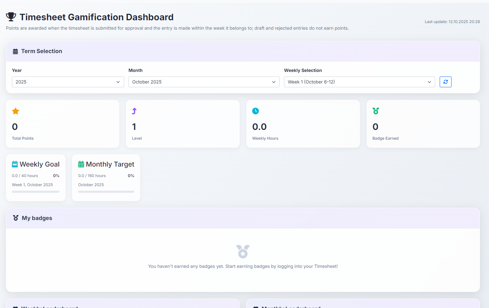Open the Month dropdown showing October 2025
This screenshot has width=489, height=308.
203,82
